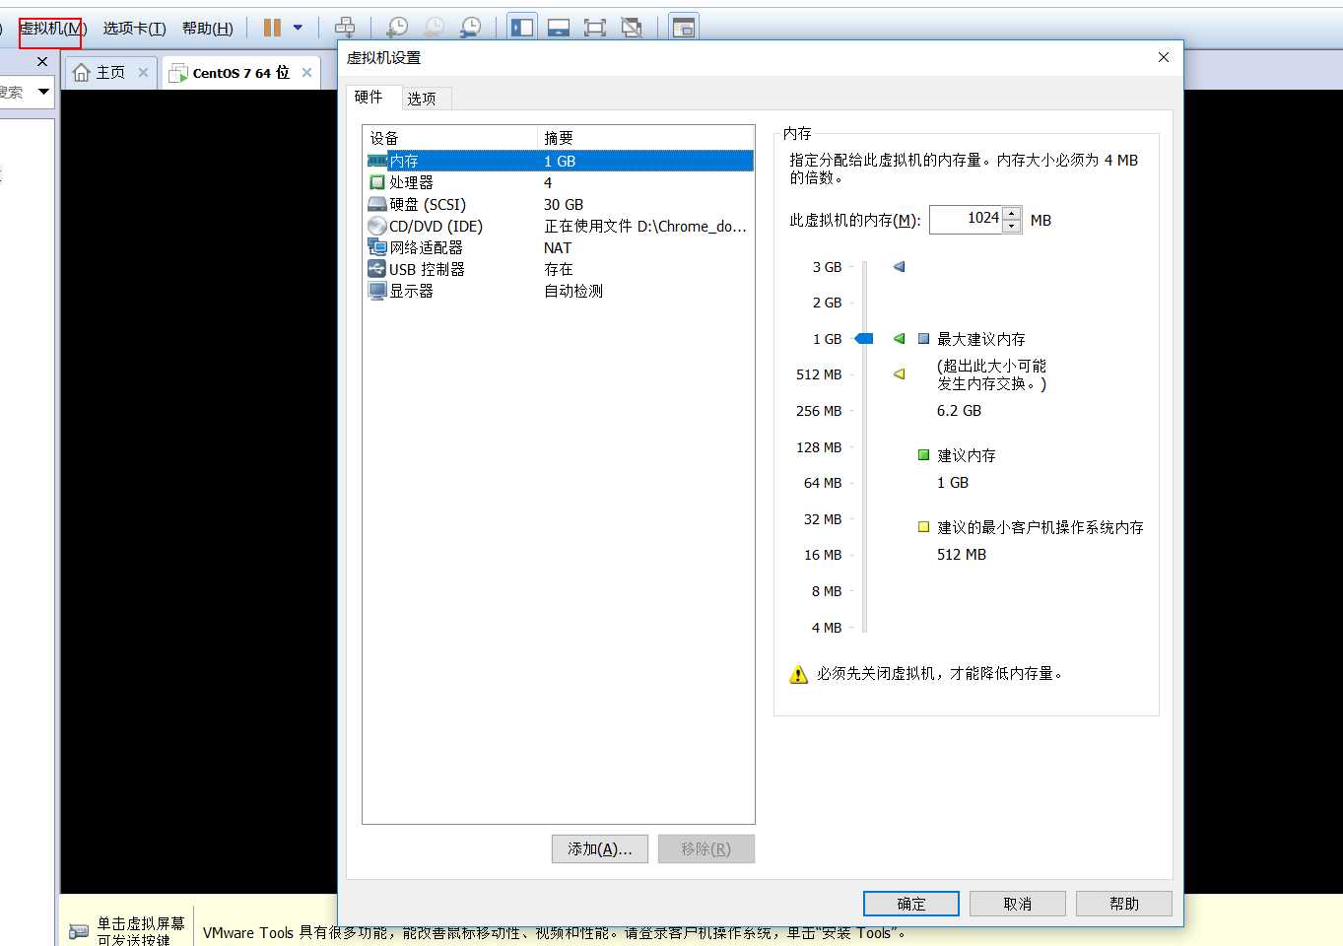Viewport: 1343px width, 946px height.
Task: Open the 虚拟机(M) menu
Action: 53,29
